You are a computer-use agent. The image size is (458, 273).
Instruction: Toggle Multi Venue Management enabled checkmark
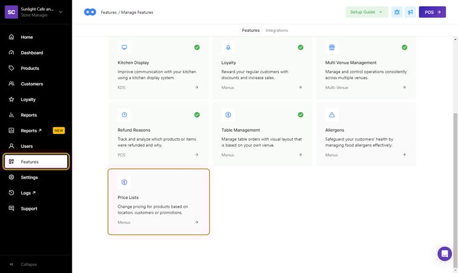pyautogui.click(x=404, y=47)
